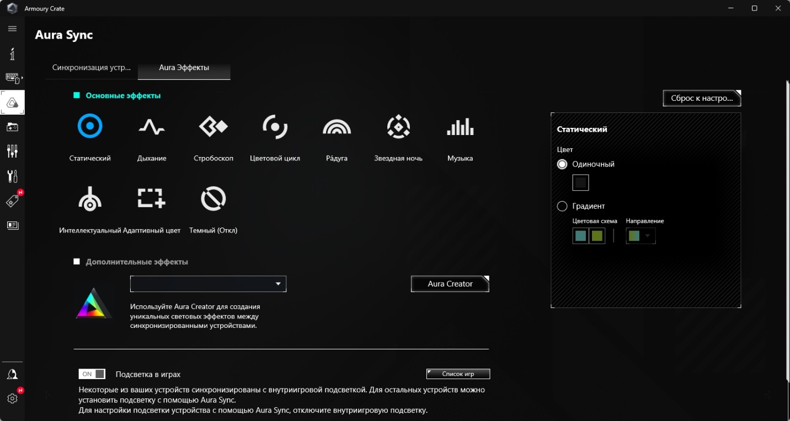This screenshot has height=421, width=790.
Task: Open the settings gear in the sidebar
Action: click(12, 398)
